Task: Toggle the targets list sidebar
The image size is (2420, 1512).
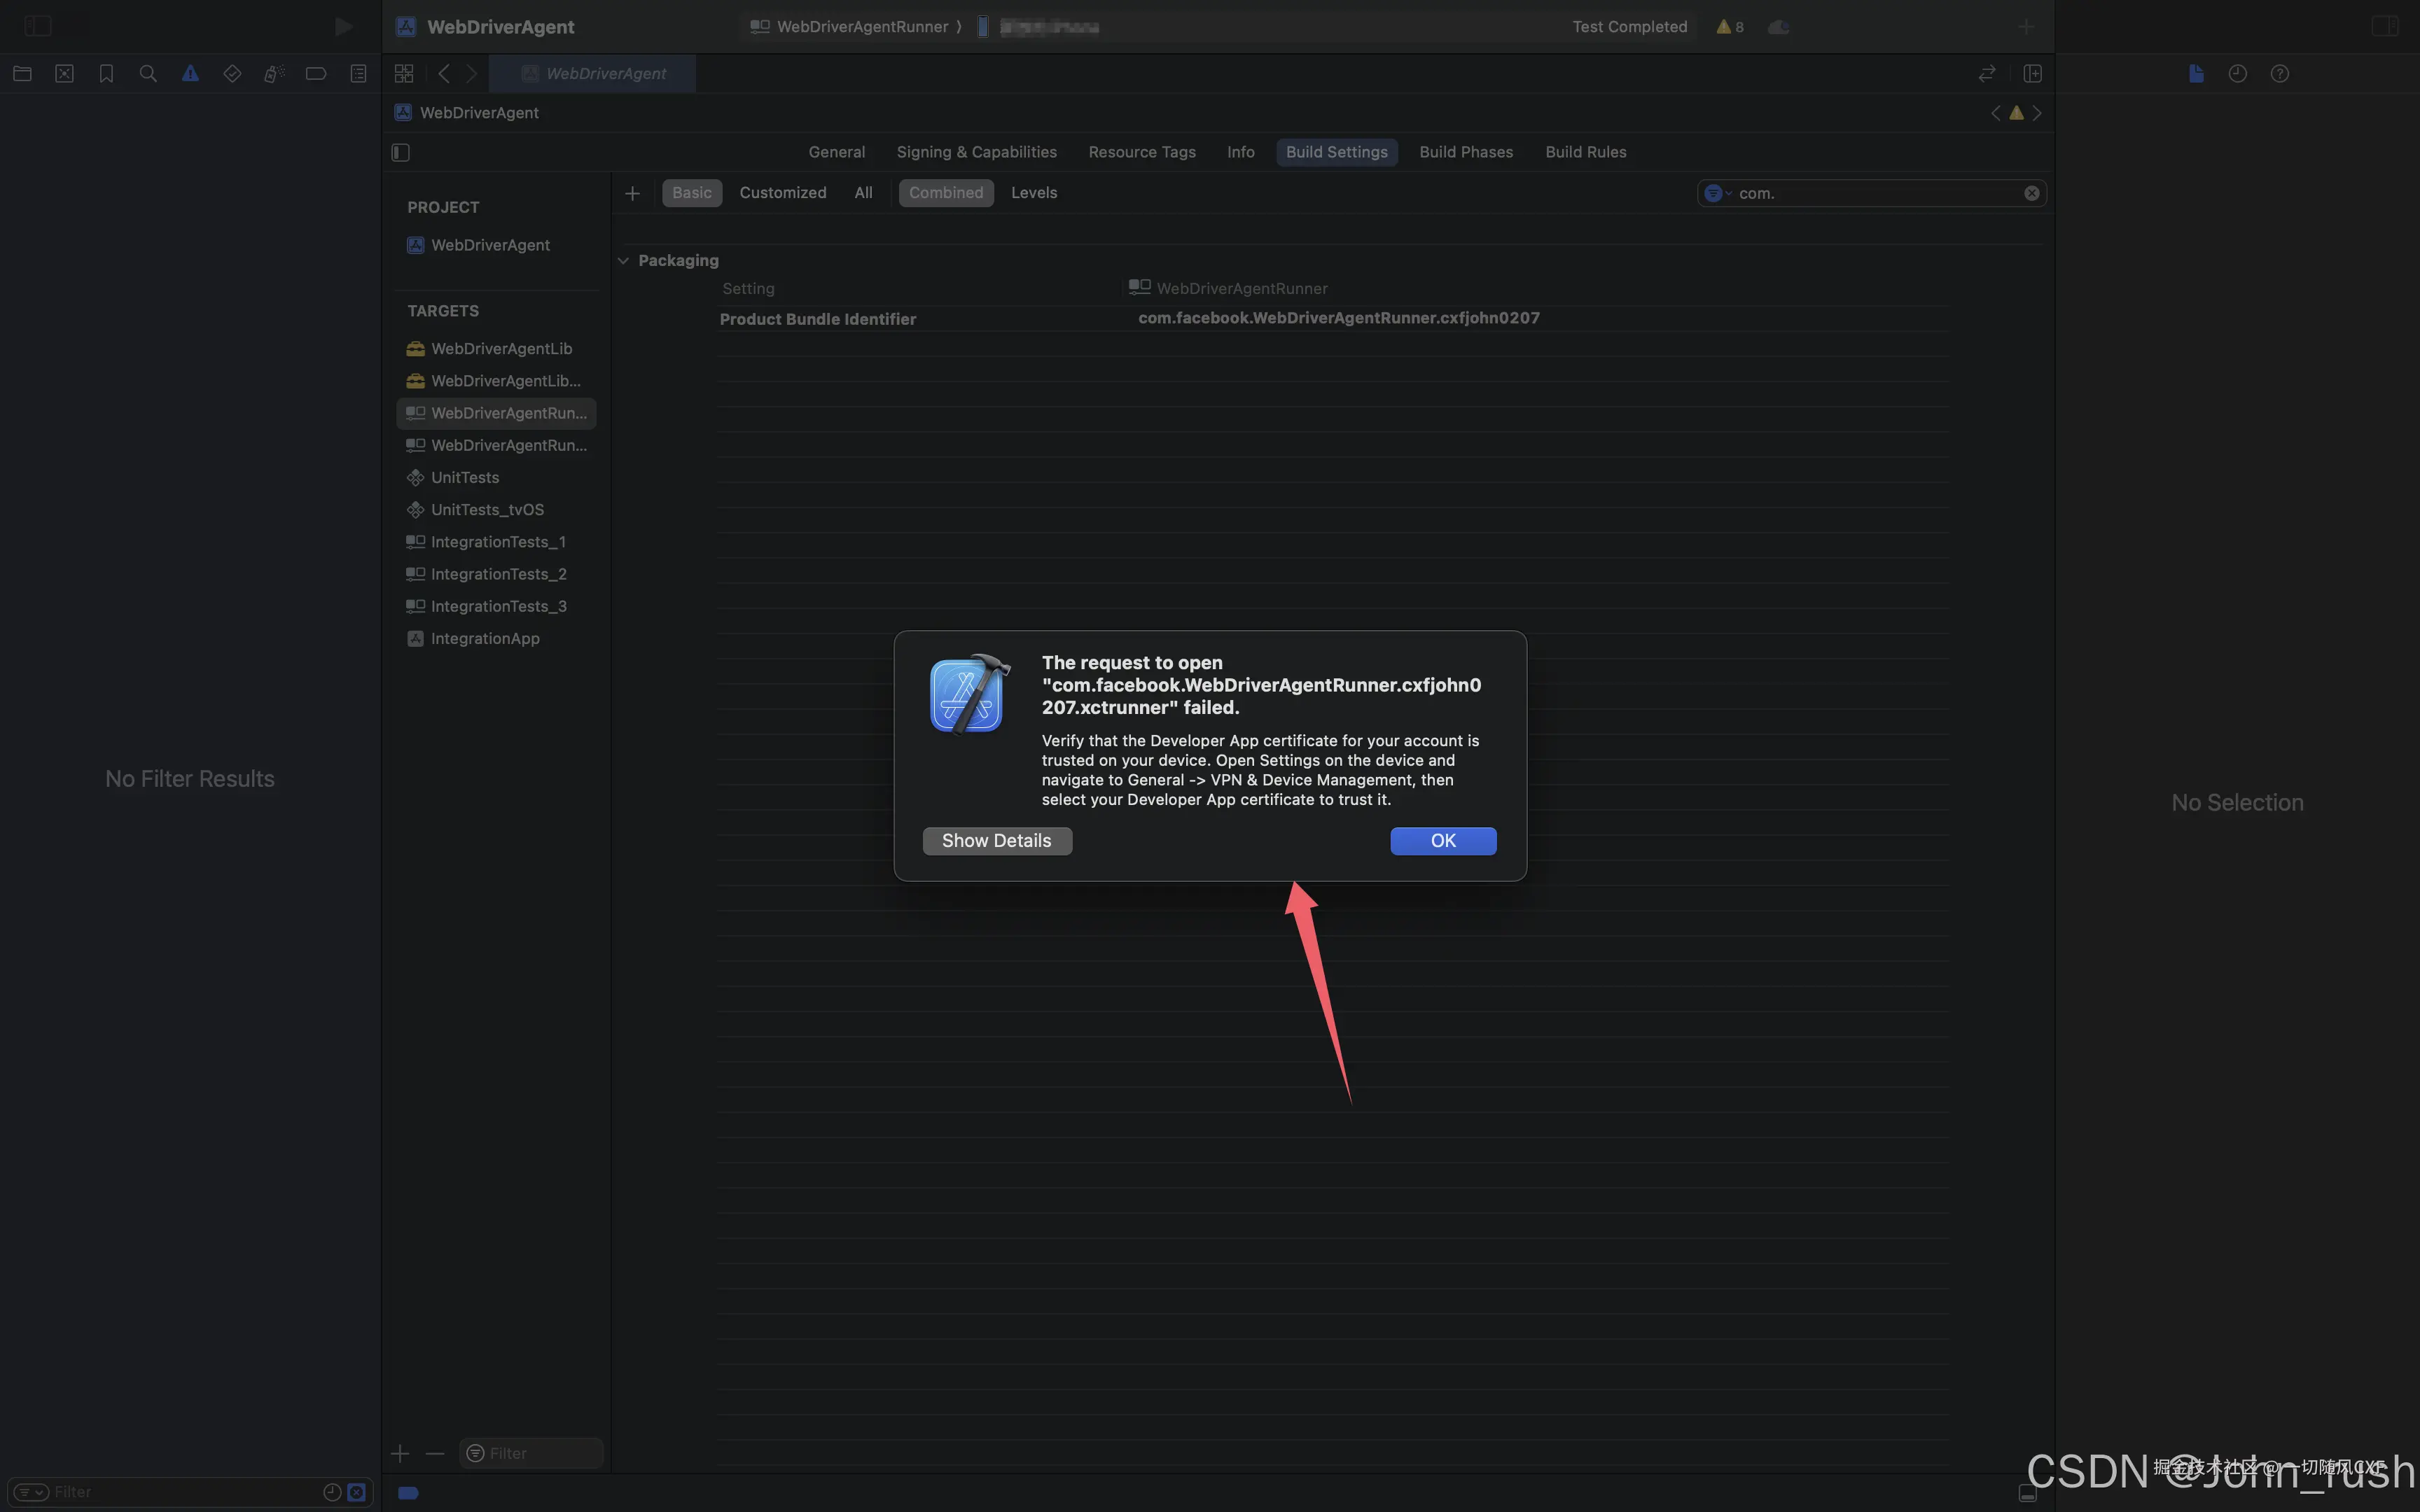Action: point(401,152)
